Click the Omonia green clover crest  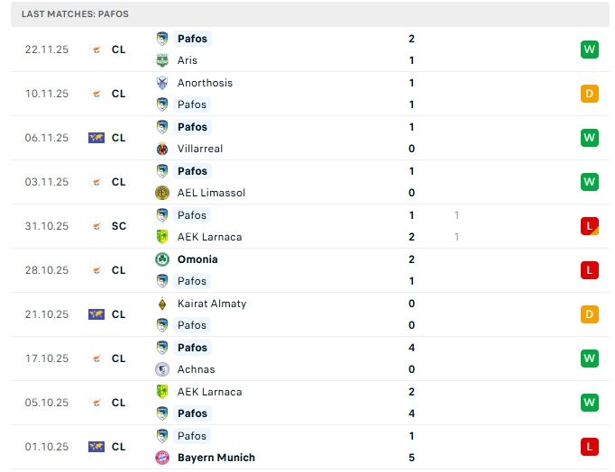[x=162, y=259]
